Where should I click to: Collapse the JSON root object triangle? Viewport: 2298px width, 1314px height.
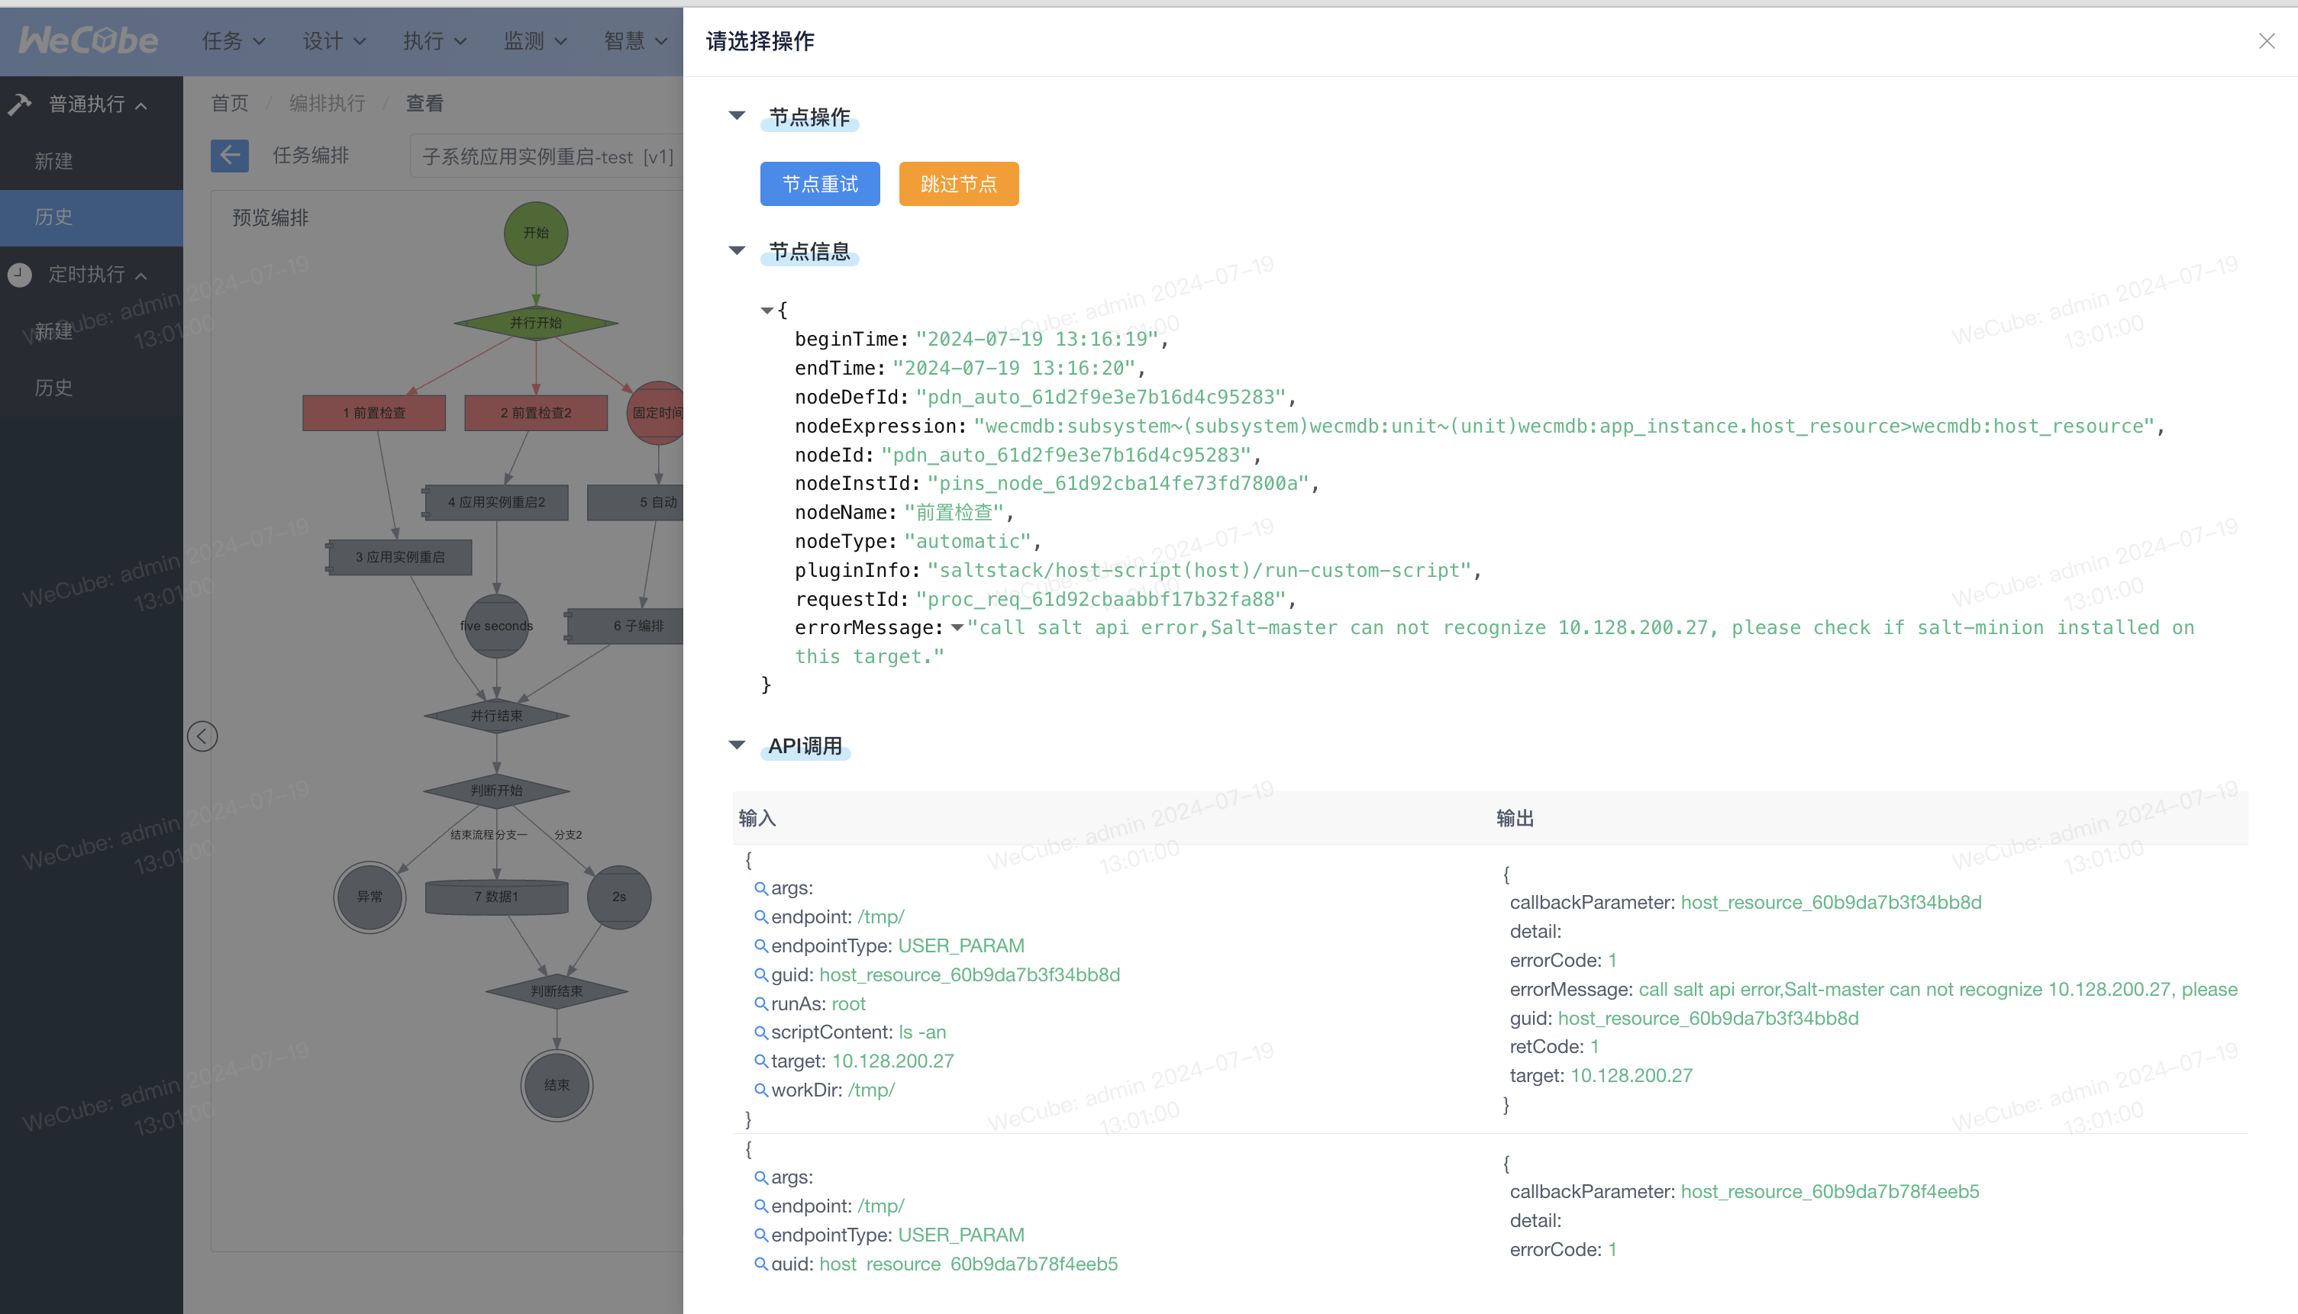(767, 311)
